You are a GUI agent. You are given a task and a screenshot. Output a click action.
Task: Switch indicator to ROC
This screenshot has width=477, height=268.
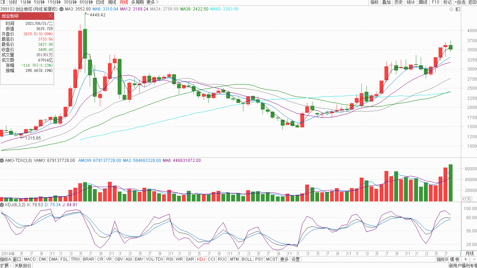pyautogui.click(x=223, y=259)
